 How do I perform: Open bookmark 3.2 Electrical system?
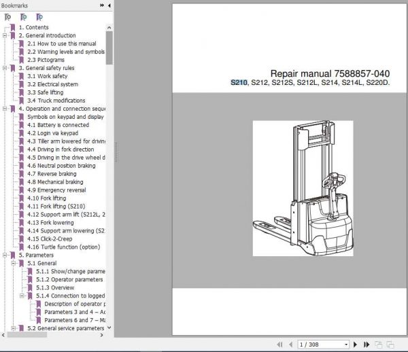pos(52,84)
